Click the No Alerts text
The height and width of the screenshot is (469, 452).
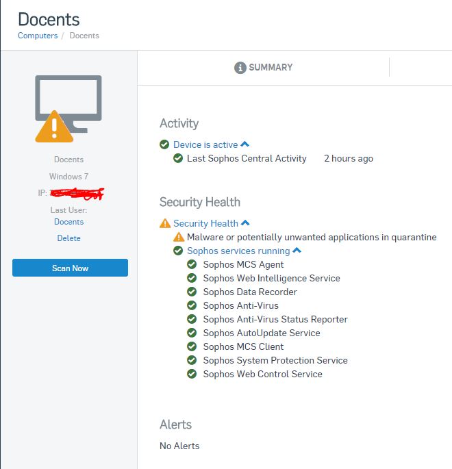pos(179,446)
